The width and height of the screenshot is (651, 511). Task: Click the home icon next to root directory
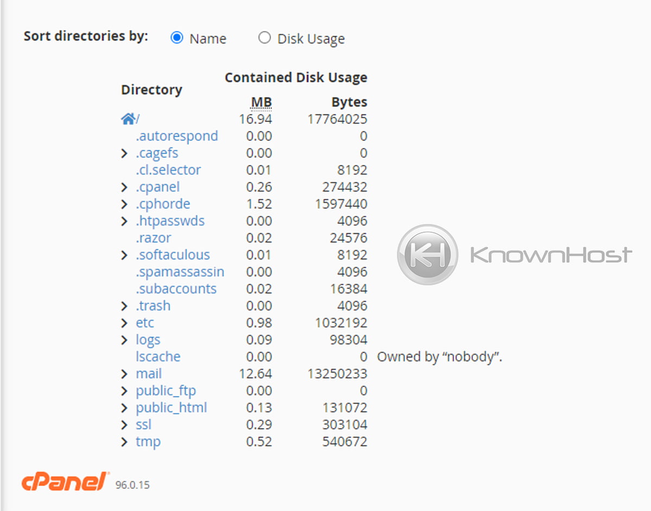129,118
